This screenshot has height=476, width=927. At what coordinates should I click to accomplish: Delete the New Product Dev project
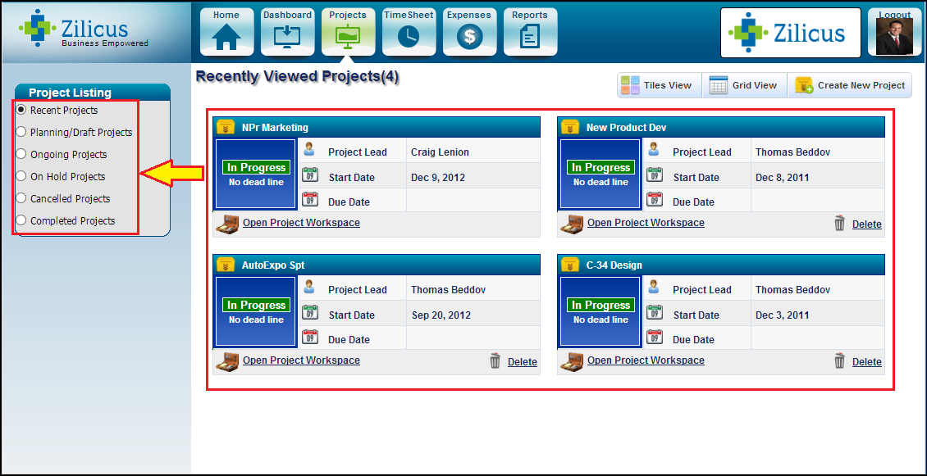(866, 224)
